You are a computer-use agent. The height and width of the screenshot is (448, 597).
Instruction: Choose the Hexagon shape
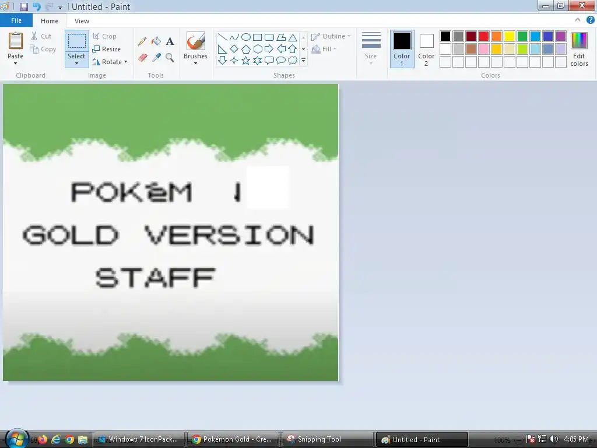[257, 49]
